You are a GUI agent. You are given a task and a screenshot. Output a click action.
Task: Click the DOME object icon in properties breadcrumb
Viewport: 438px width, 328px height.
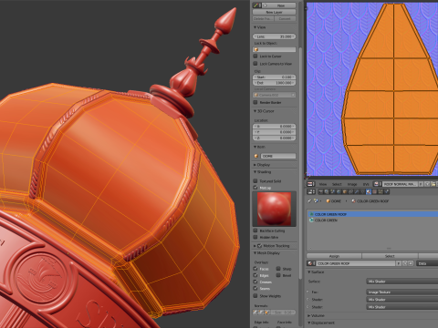tap(328, 201)
